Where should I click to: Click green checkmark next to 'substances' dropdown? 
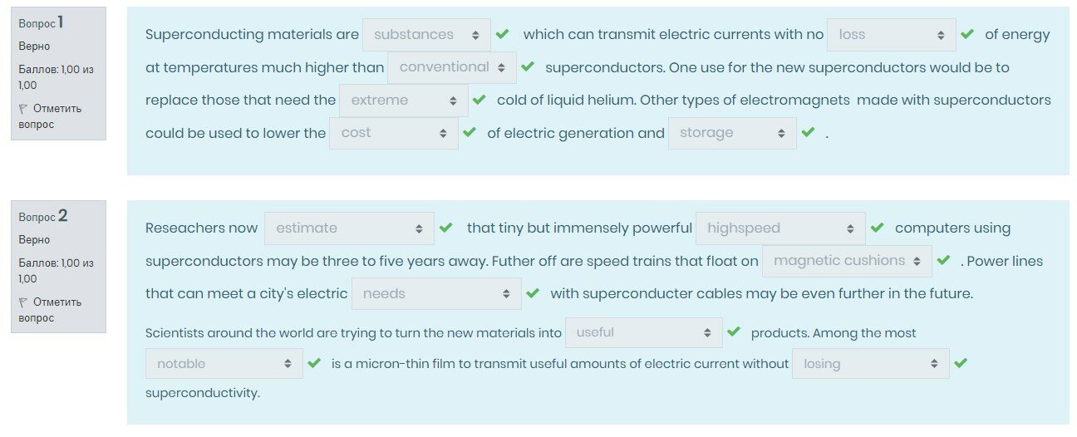(502, 35)
